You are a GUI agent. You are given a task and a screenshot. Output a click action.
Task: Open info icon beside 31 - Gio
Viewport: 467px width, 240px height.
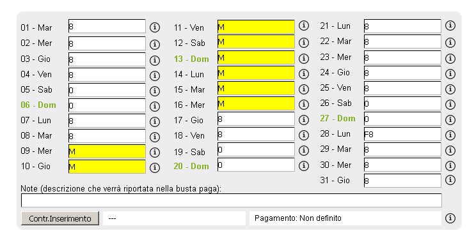[x=450, y=180]
